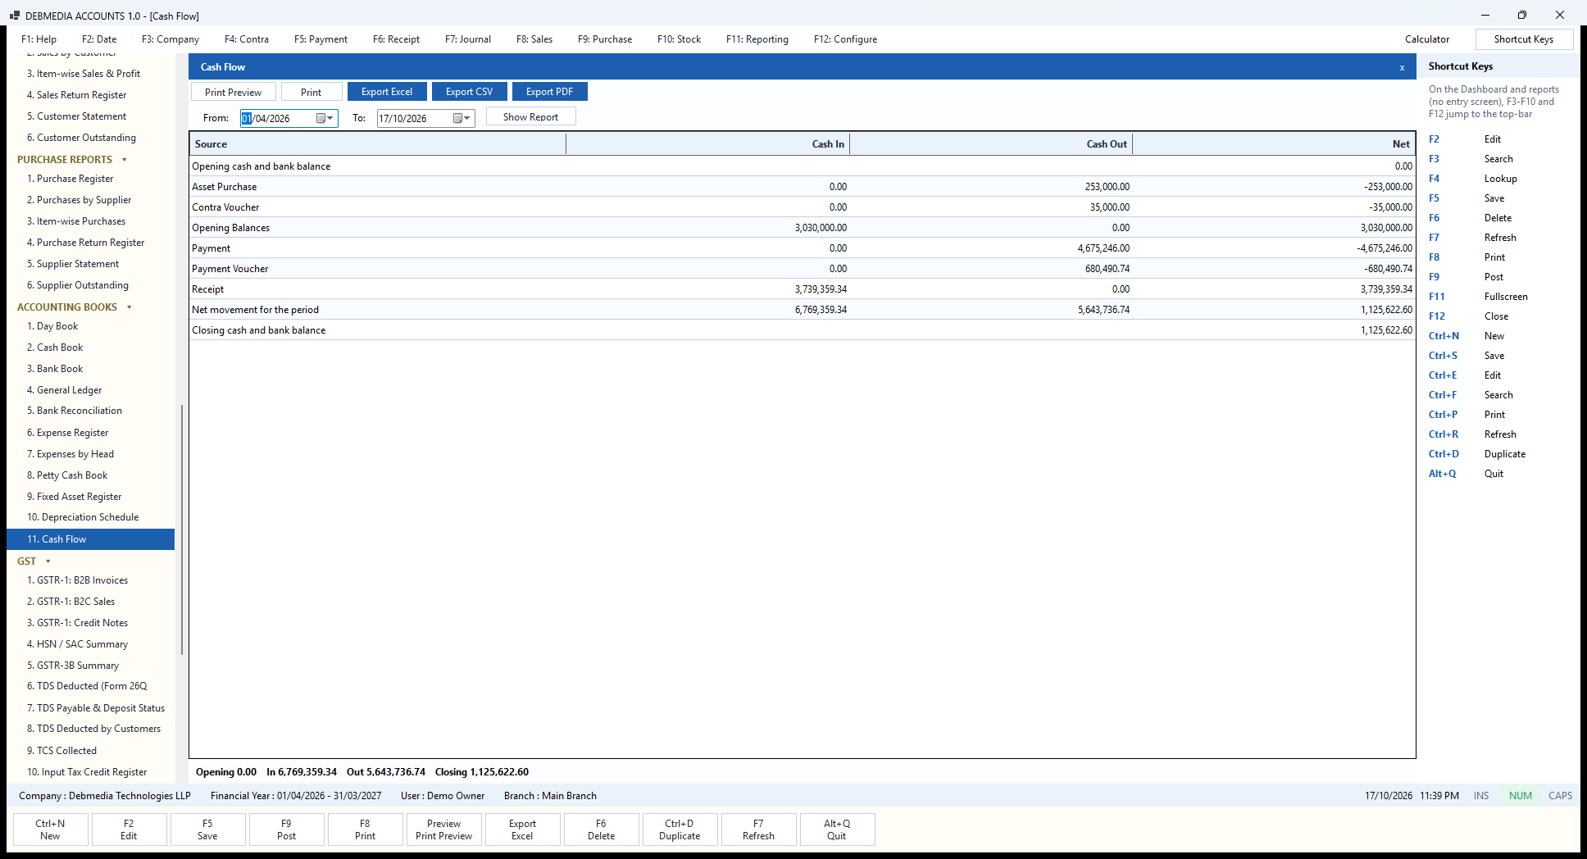The height and width of the screenshot is (859, 1587).
Task: Open the From date calendar picker
Action: coord(325,118)
